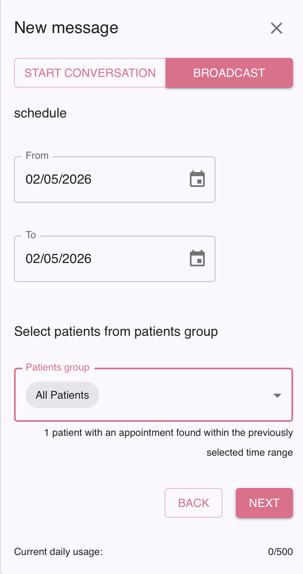The height and width of the screenshot is (574, 303).
Task: Click the Current daily usage text
Action: click(58, 552)
